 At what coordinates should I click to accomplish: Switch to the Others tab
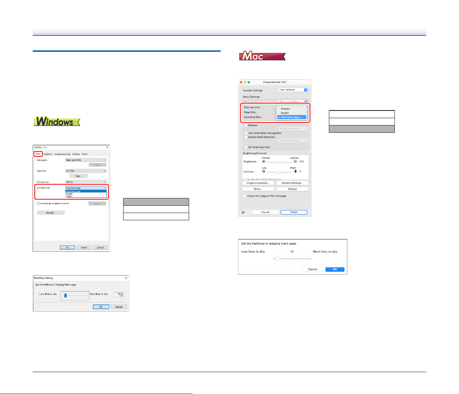tap(85, 154)
